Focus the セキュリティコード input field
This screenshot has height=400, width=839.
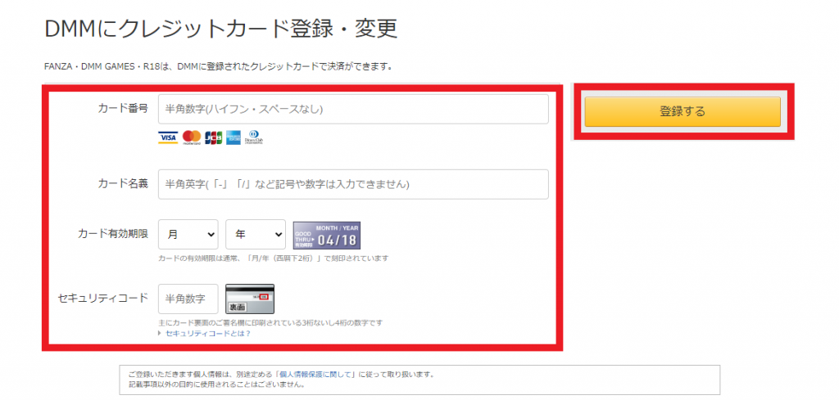188,299
